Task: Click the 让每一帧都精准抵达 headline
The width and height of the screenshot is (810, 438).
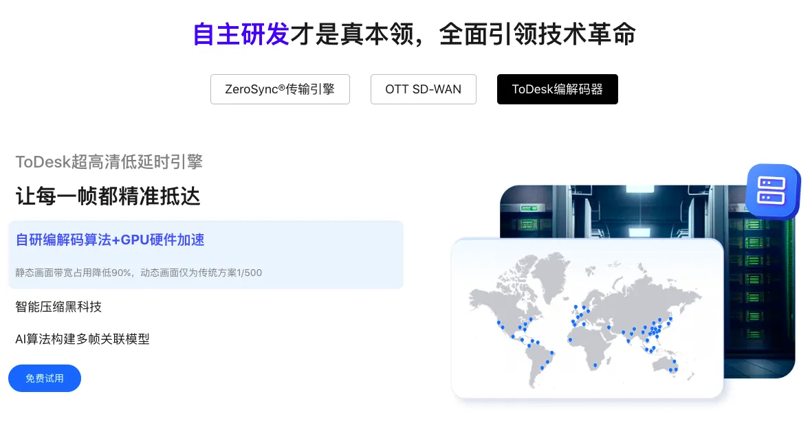Action: 107,197
